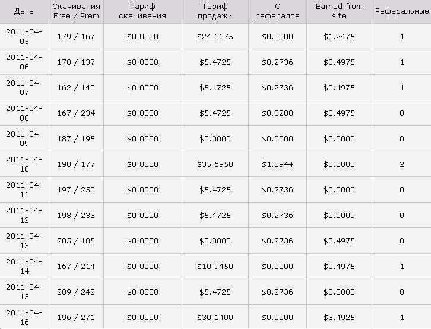Click the $3.4925 earned from site cell

coord(339,318)
